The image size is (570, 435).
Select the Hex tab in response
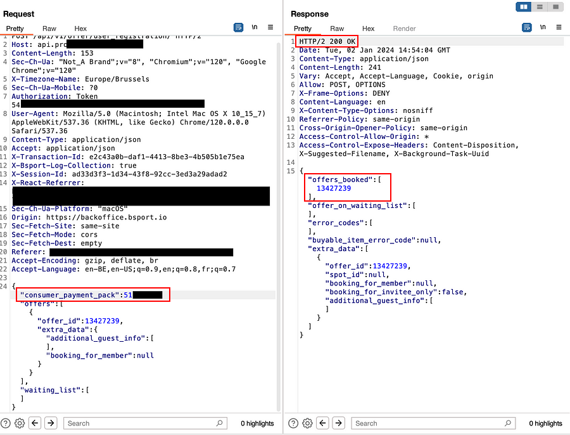coord(368,29)
